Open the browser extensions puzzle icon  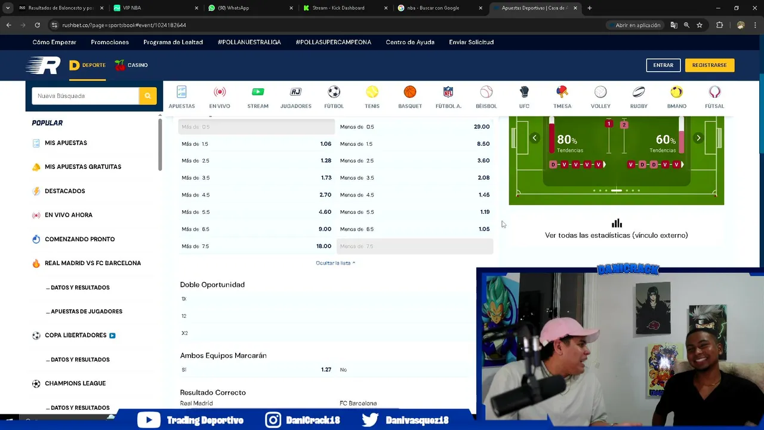click(x=719, y=25)
